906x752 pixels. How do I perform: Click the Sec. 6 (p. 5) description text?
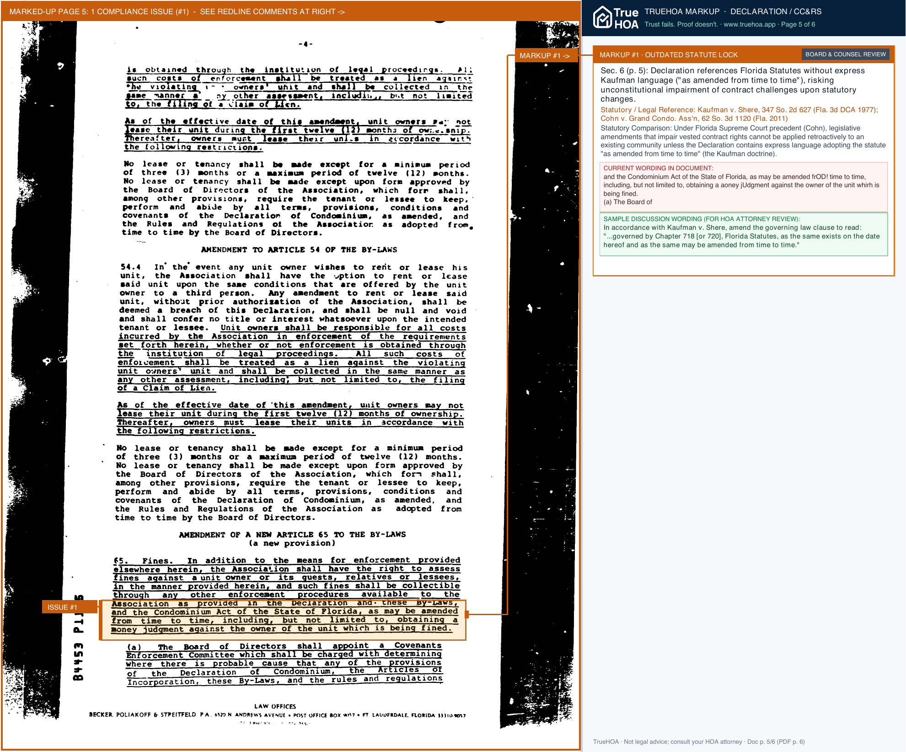(733, 85)
